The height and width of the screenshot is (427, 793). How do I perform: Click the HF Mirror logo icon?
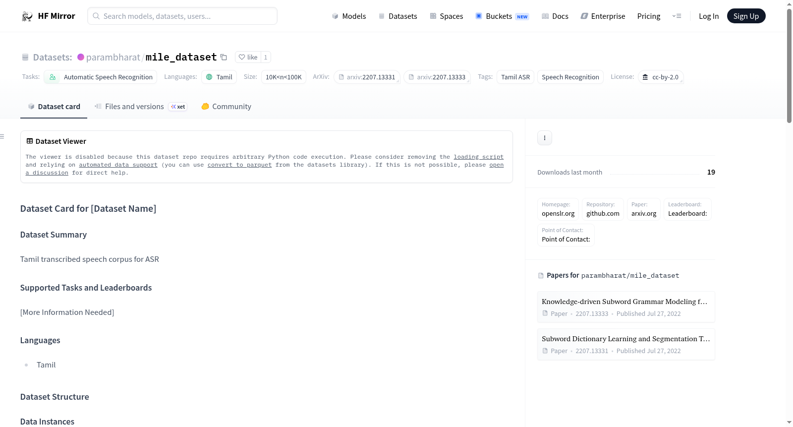pyautogui.click(x=27, y=16)
